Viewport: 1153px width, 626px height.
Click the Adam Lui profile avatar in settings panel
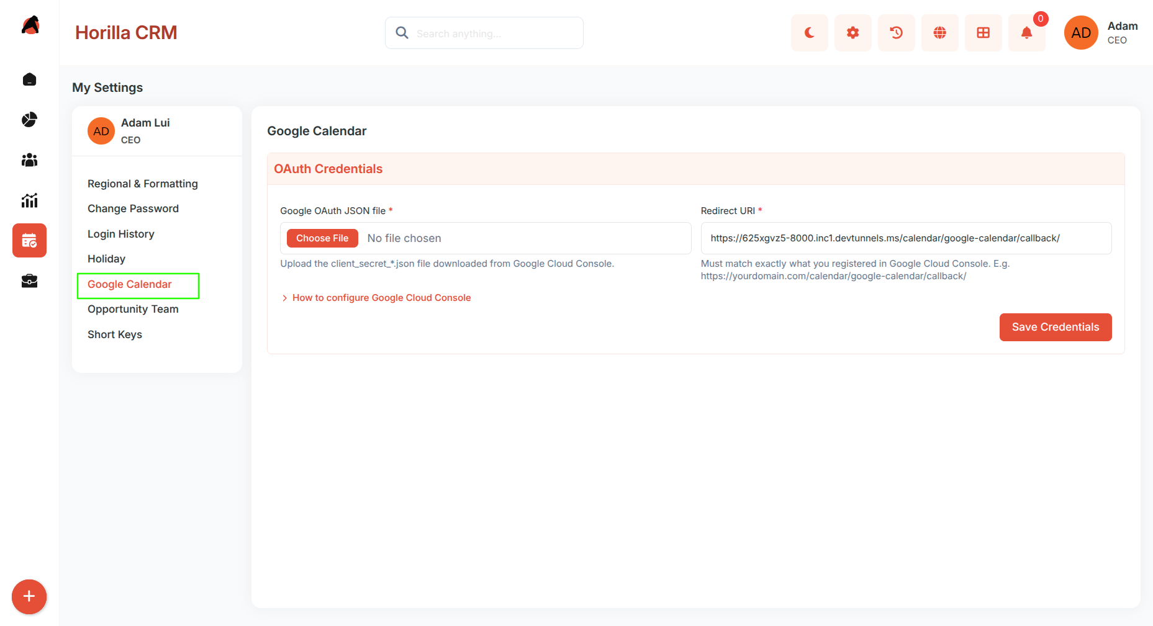click(101, 131)
